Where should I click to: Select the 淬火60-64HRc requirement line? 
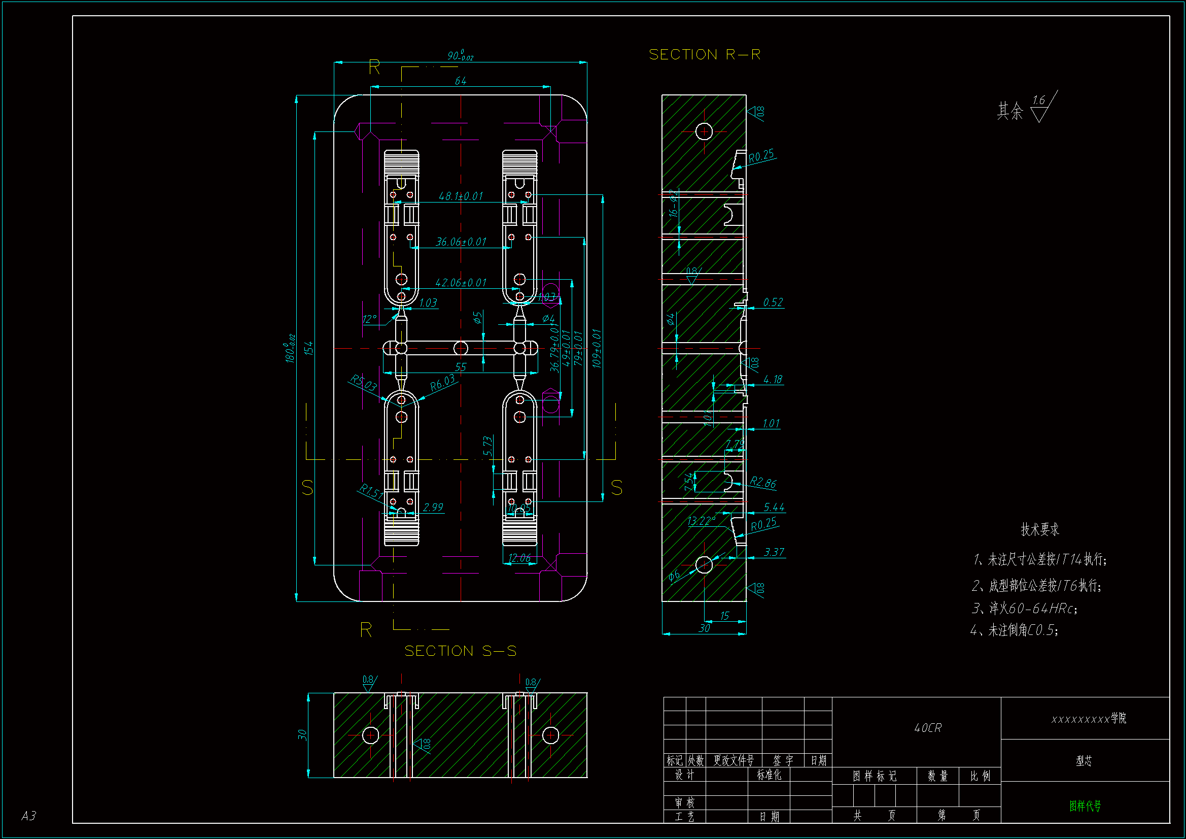[x=1025, y=609]
